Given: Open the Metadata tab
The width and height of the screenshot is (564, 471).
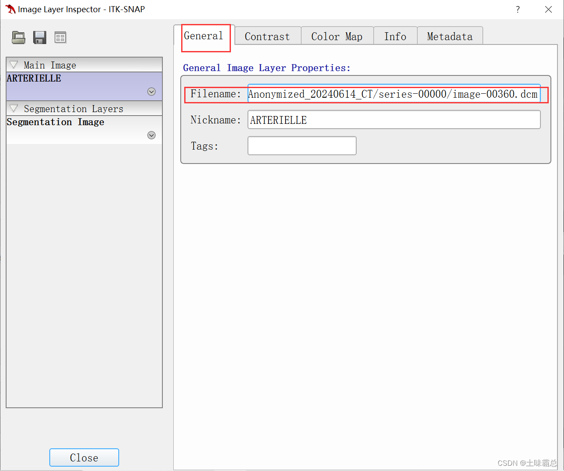Looking at the screenshot, I should [x=450, y=36].
